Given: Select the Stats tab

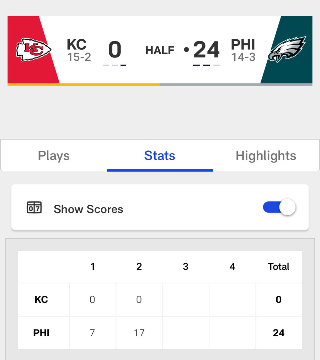Looking at the screenshot, I should pyautogui.click(x=160, y=155).
